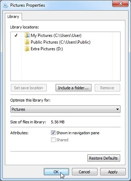Select the My Pictures folder icon

tap(27, 35)
